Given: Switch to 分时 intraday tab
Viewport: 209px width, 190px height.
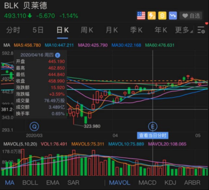Looking at the screenshot, I should tap(13, 30).
